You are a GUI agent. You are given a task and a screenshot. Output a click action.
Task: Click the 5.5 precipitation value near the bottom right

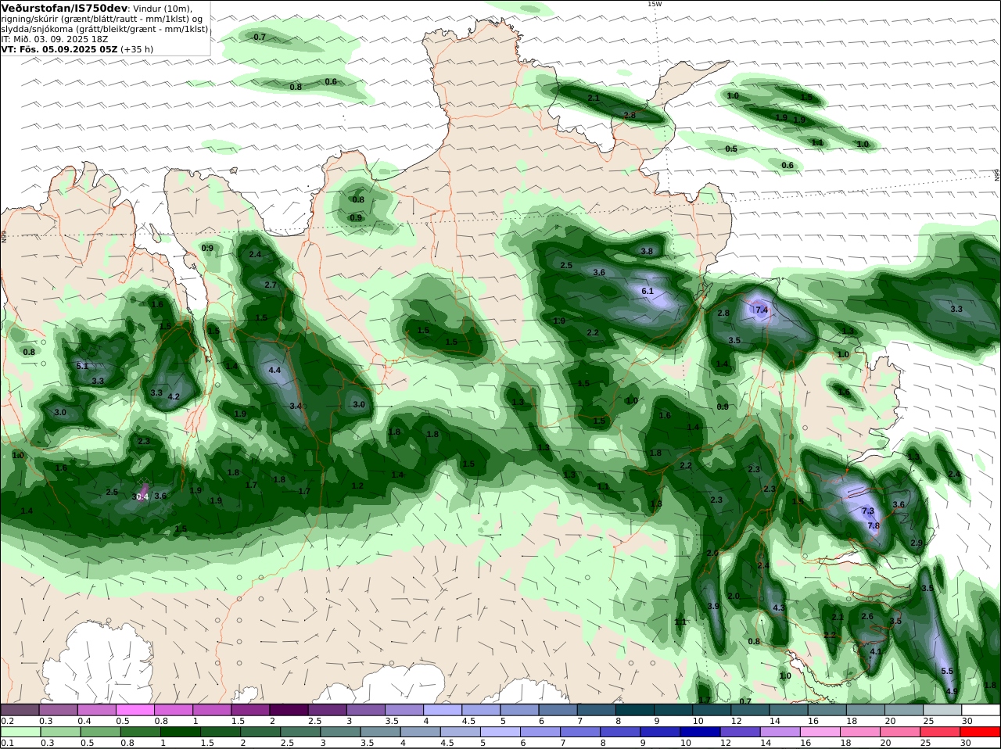coord(947,671)
